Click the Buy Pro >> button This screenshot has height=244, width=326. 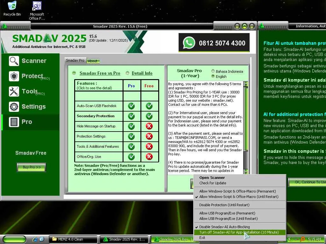click(32, 167)
